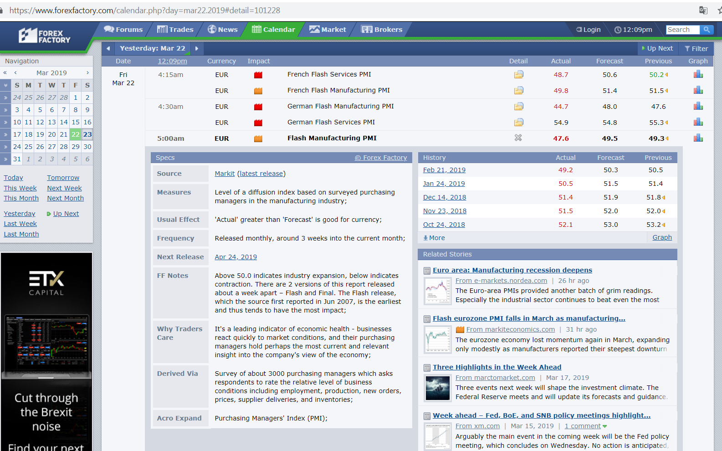Switch to the Brokers tab
722x451 pixels.
[x=382, y=30]
